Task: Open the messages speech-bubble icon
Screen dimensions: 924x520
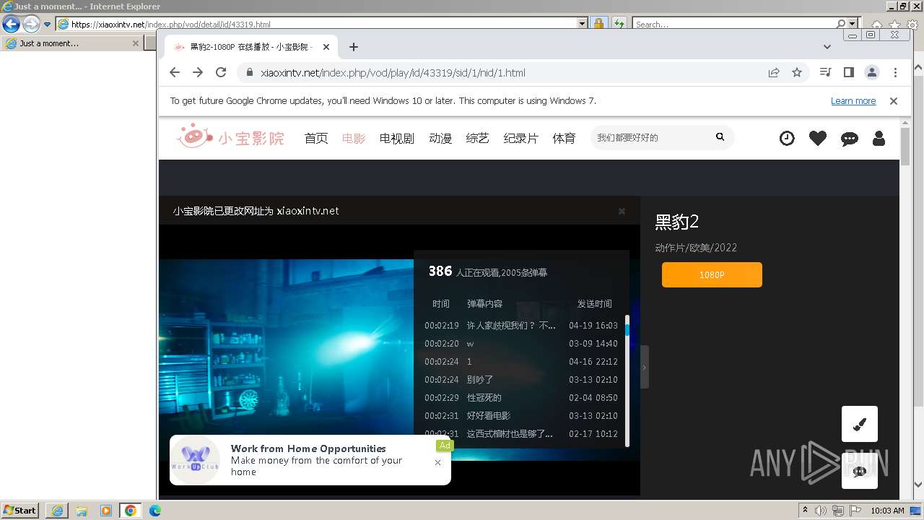Action: pyautogui.click(x=850, y=139)
